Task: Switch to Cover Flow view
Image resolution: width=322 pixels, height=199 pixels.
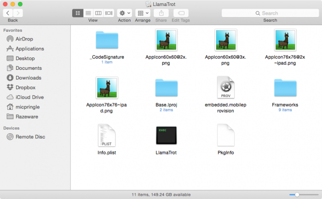Action: (109, 13)
